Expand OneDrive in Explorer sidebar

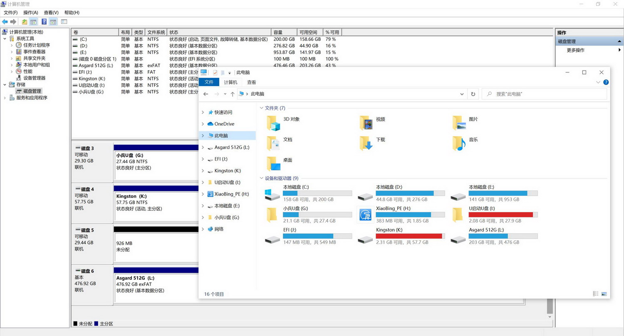(203, 124)
